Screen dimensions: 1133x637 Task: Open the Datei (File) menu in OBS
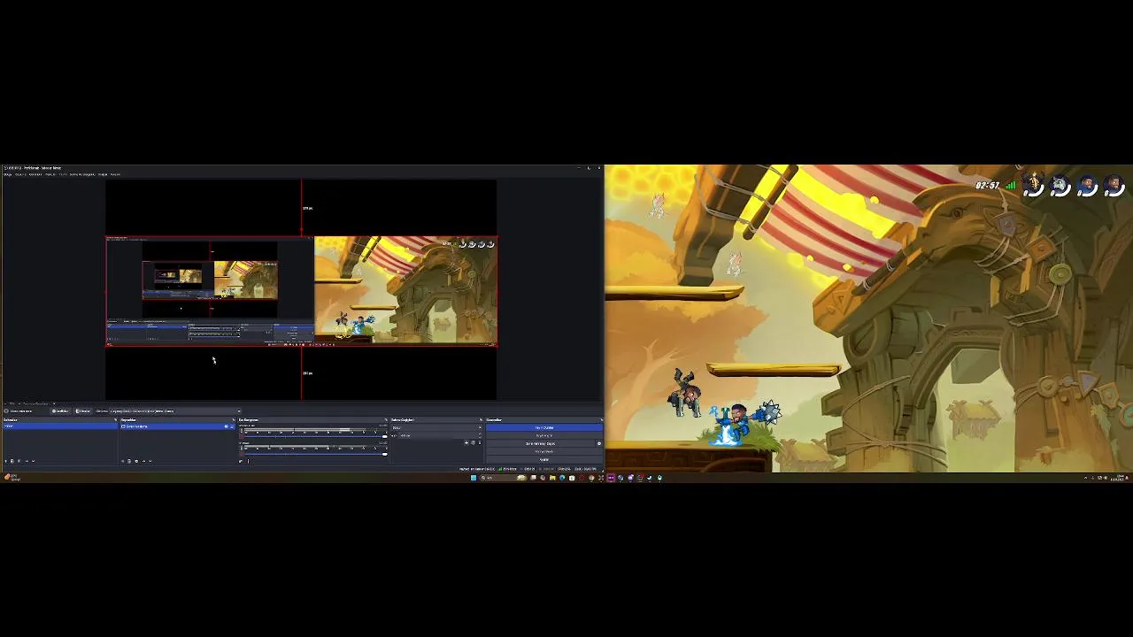point(8,174)
